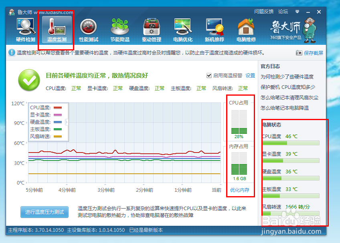The image size is (340, 243).
Task: Click the orange 风扇转速 legend swatch
Action: [58, 137]
